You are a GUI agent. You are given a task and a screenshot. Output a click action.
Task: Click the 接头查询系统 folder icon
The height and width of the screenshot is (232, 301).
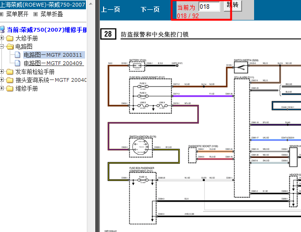click(x=10, y=80)
